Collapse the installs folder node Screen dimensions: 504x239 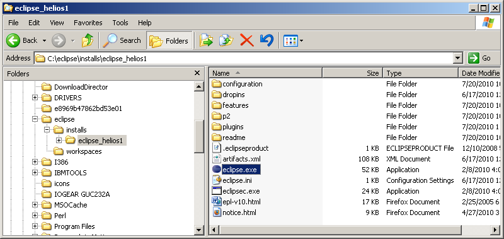[x=47, y=130]
